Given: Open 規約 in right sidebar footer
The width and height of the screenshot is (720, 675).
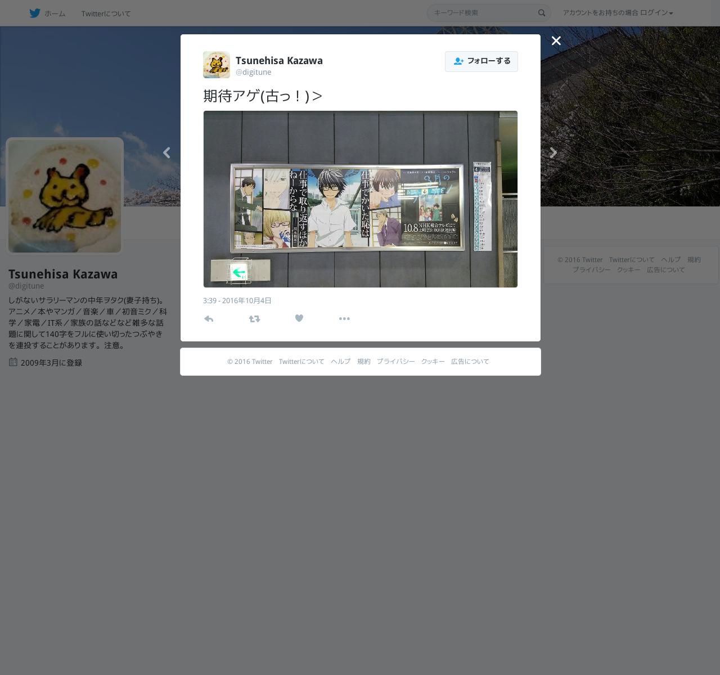Looking at the screenshot, I should click(694, 260).
